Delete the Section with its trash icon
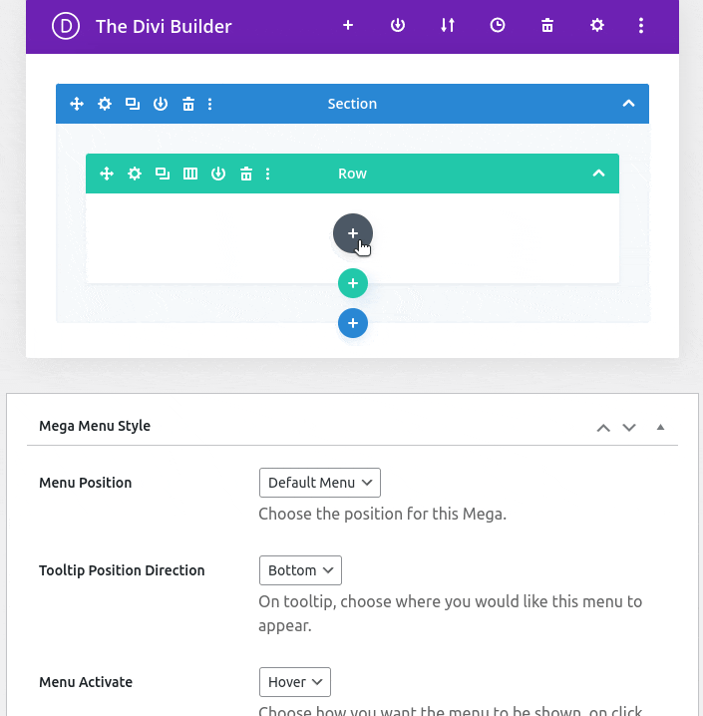The width and height of the screenshot is (703, 716). [188, 104]
